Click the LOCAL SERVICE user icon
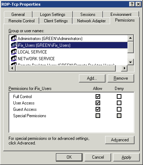The height and width of the screenshot is (165, 143). tap(14, 52)
